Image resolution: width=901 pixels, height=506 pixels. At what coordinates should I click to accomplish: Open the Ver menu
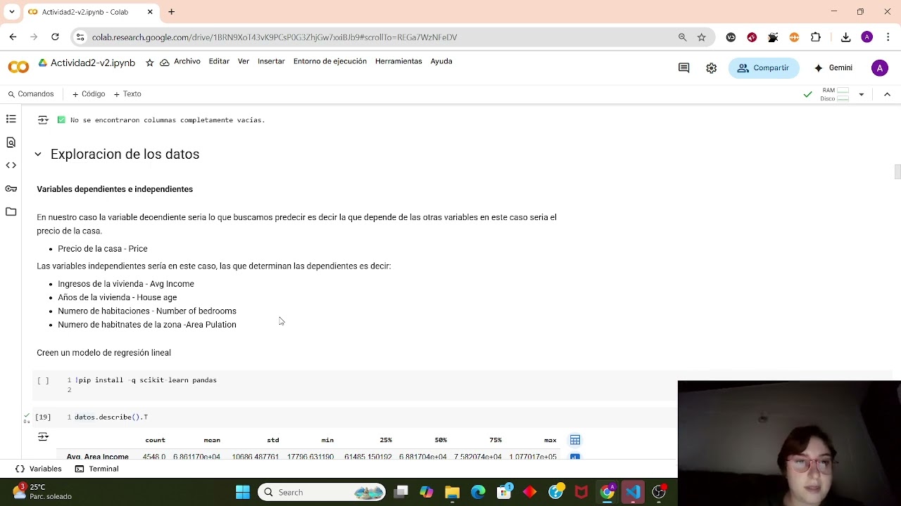point(244,61)
